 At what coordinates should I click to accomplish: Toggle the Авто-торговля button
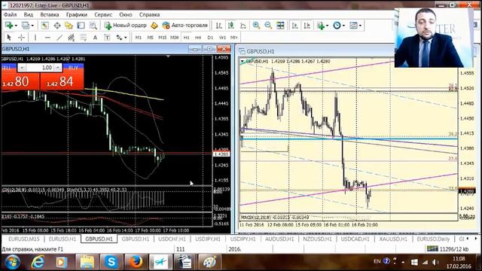[x=185, y=25]
